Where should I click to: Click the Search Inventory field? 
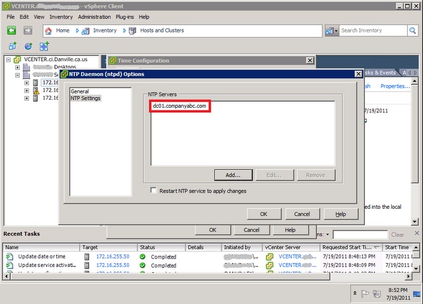click(373, 30)
